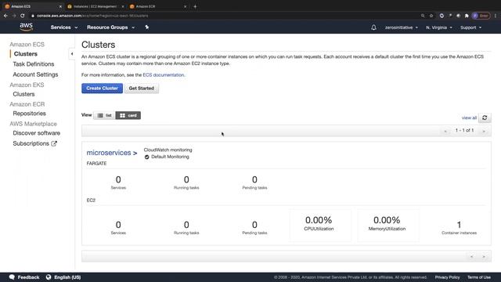Expand the microservices cluster chevron
The width and height of the screenshot is (501, 282).
click(x=135, y=154)
